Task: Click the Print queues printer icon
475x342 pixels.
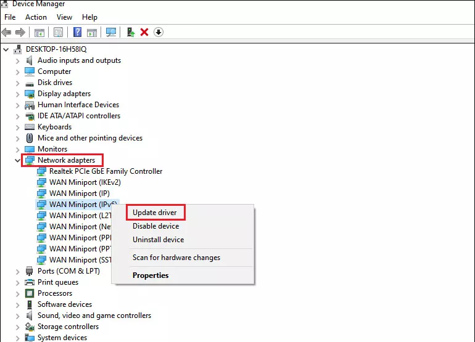Action: pos(30,282)
